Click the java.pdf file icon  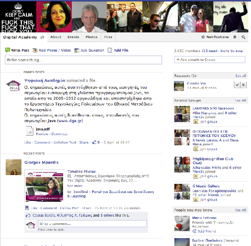29,131
